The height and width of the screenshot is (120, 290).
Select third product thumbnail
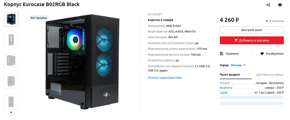pos(11,61)
